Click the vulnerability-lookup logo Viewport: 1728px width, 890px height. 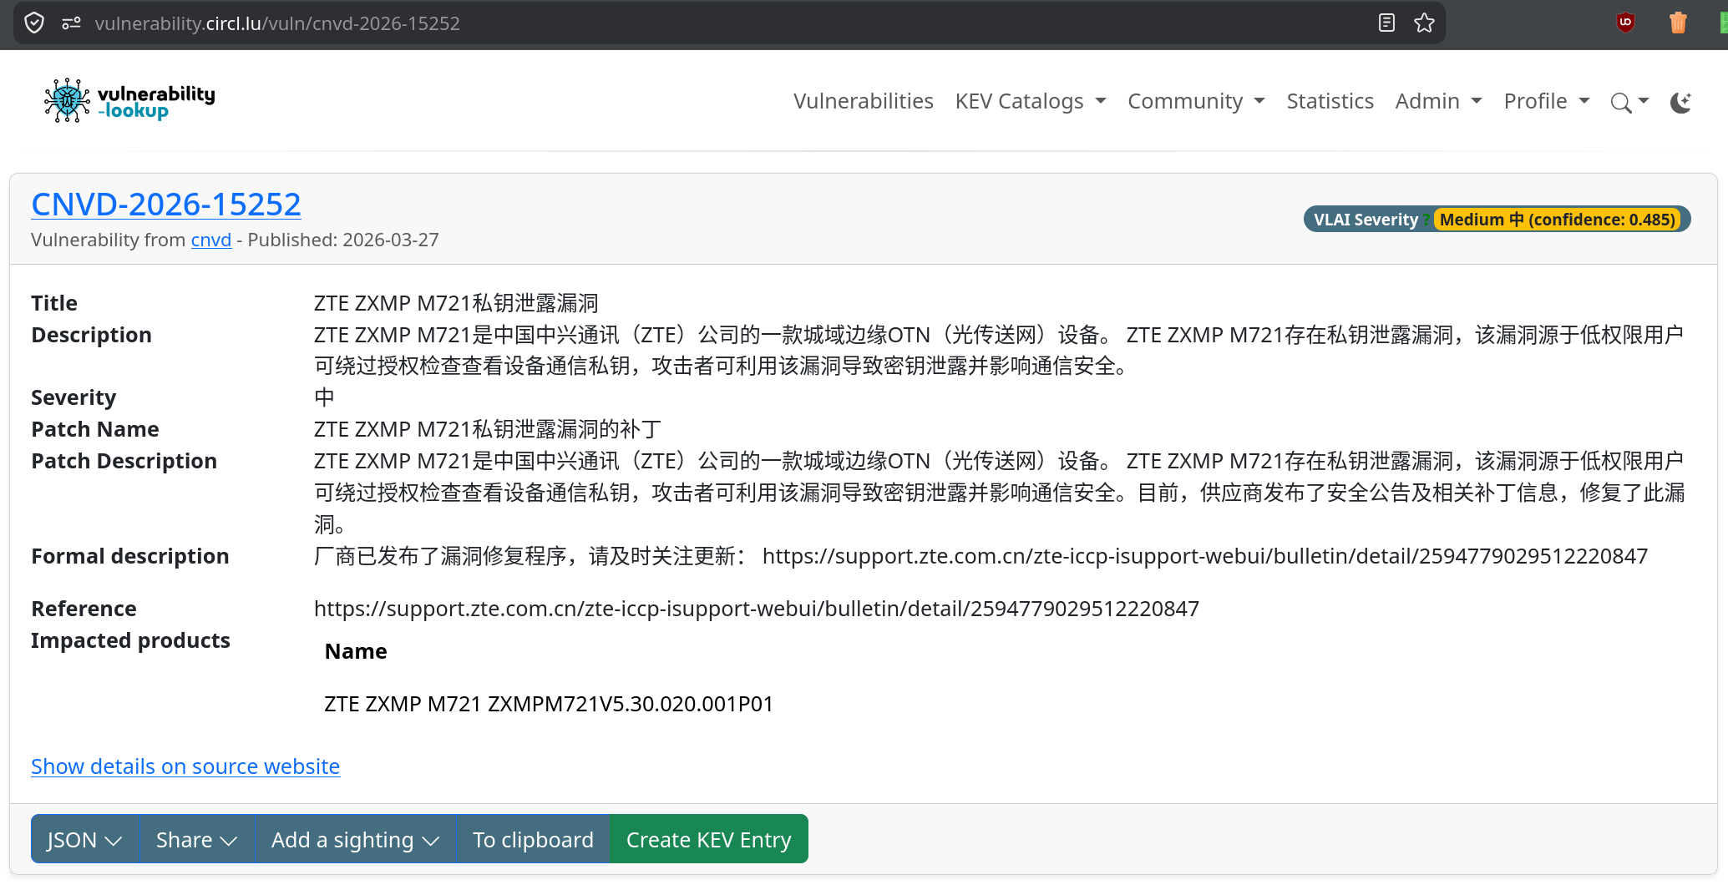[129, 101]
